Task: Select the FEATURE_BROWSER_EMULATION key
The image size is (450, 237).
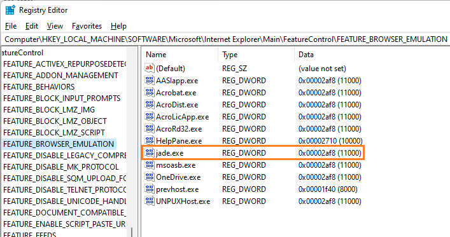Action: [59, 144]
